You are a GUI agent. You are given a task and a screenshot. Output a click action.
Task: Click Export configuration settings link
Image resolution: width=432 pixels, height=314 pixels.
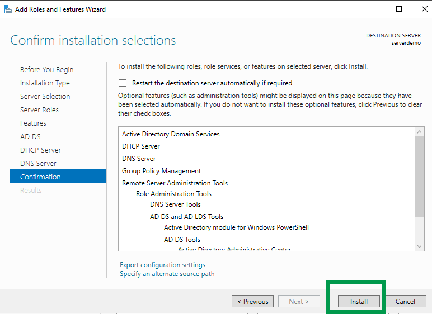pos(162,265)
